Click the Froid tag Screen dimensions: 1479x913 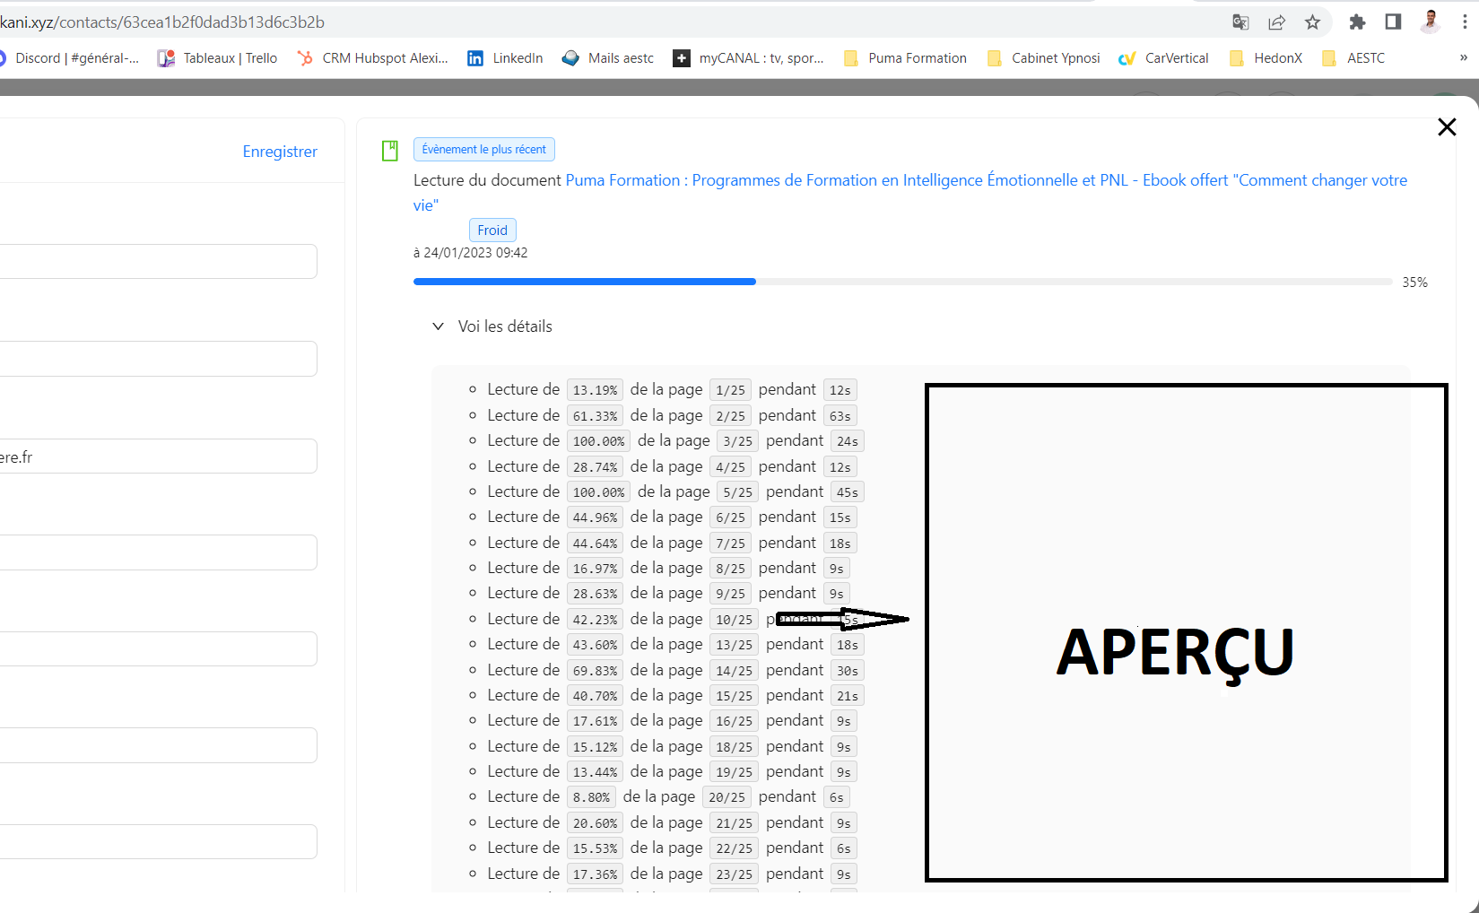click(x=492, y=230)
